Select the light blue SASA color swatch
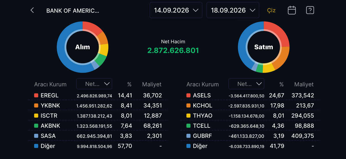This screenshot has width=346, height=159. pos(36,136)
